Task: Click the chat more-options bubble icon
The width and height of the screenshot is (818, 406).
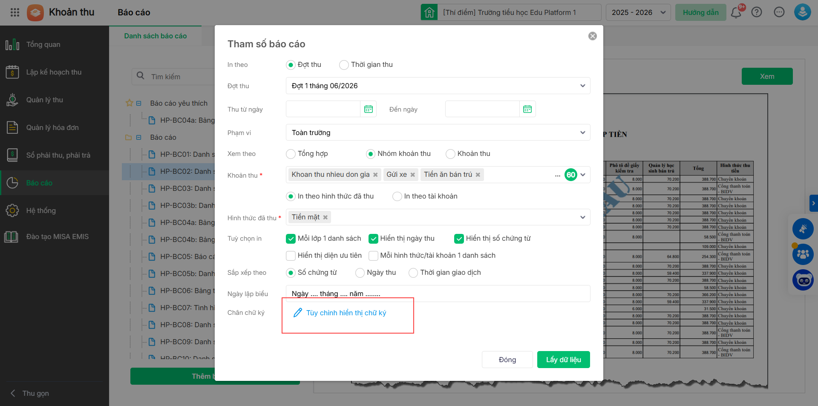Action: (779, 12)
